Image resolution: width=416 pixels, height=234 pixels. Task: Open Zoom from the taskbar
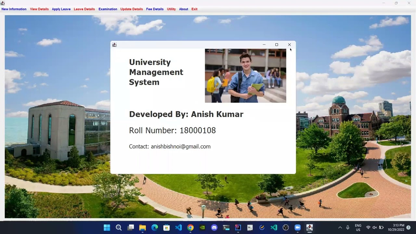[x=298, y=227]
